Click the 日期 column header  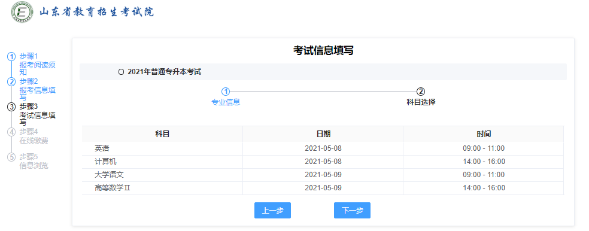323,134
